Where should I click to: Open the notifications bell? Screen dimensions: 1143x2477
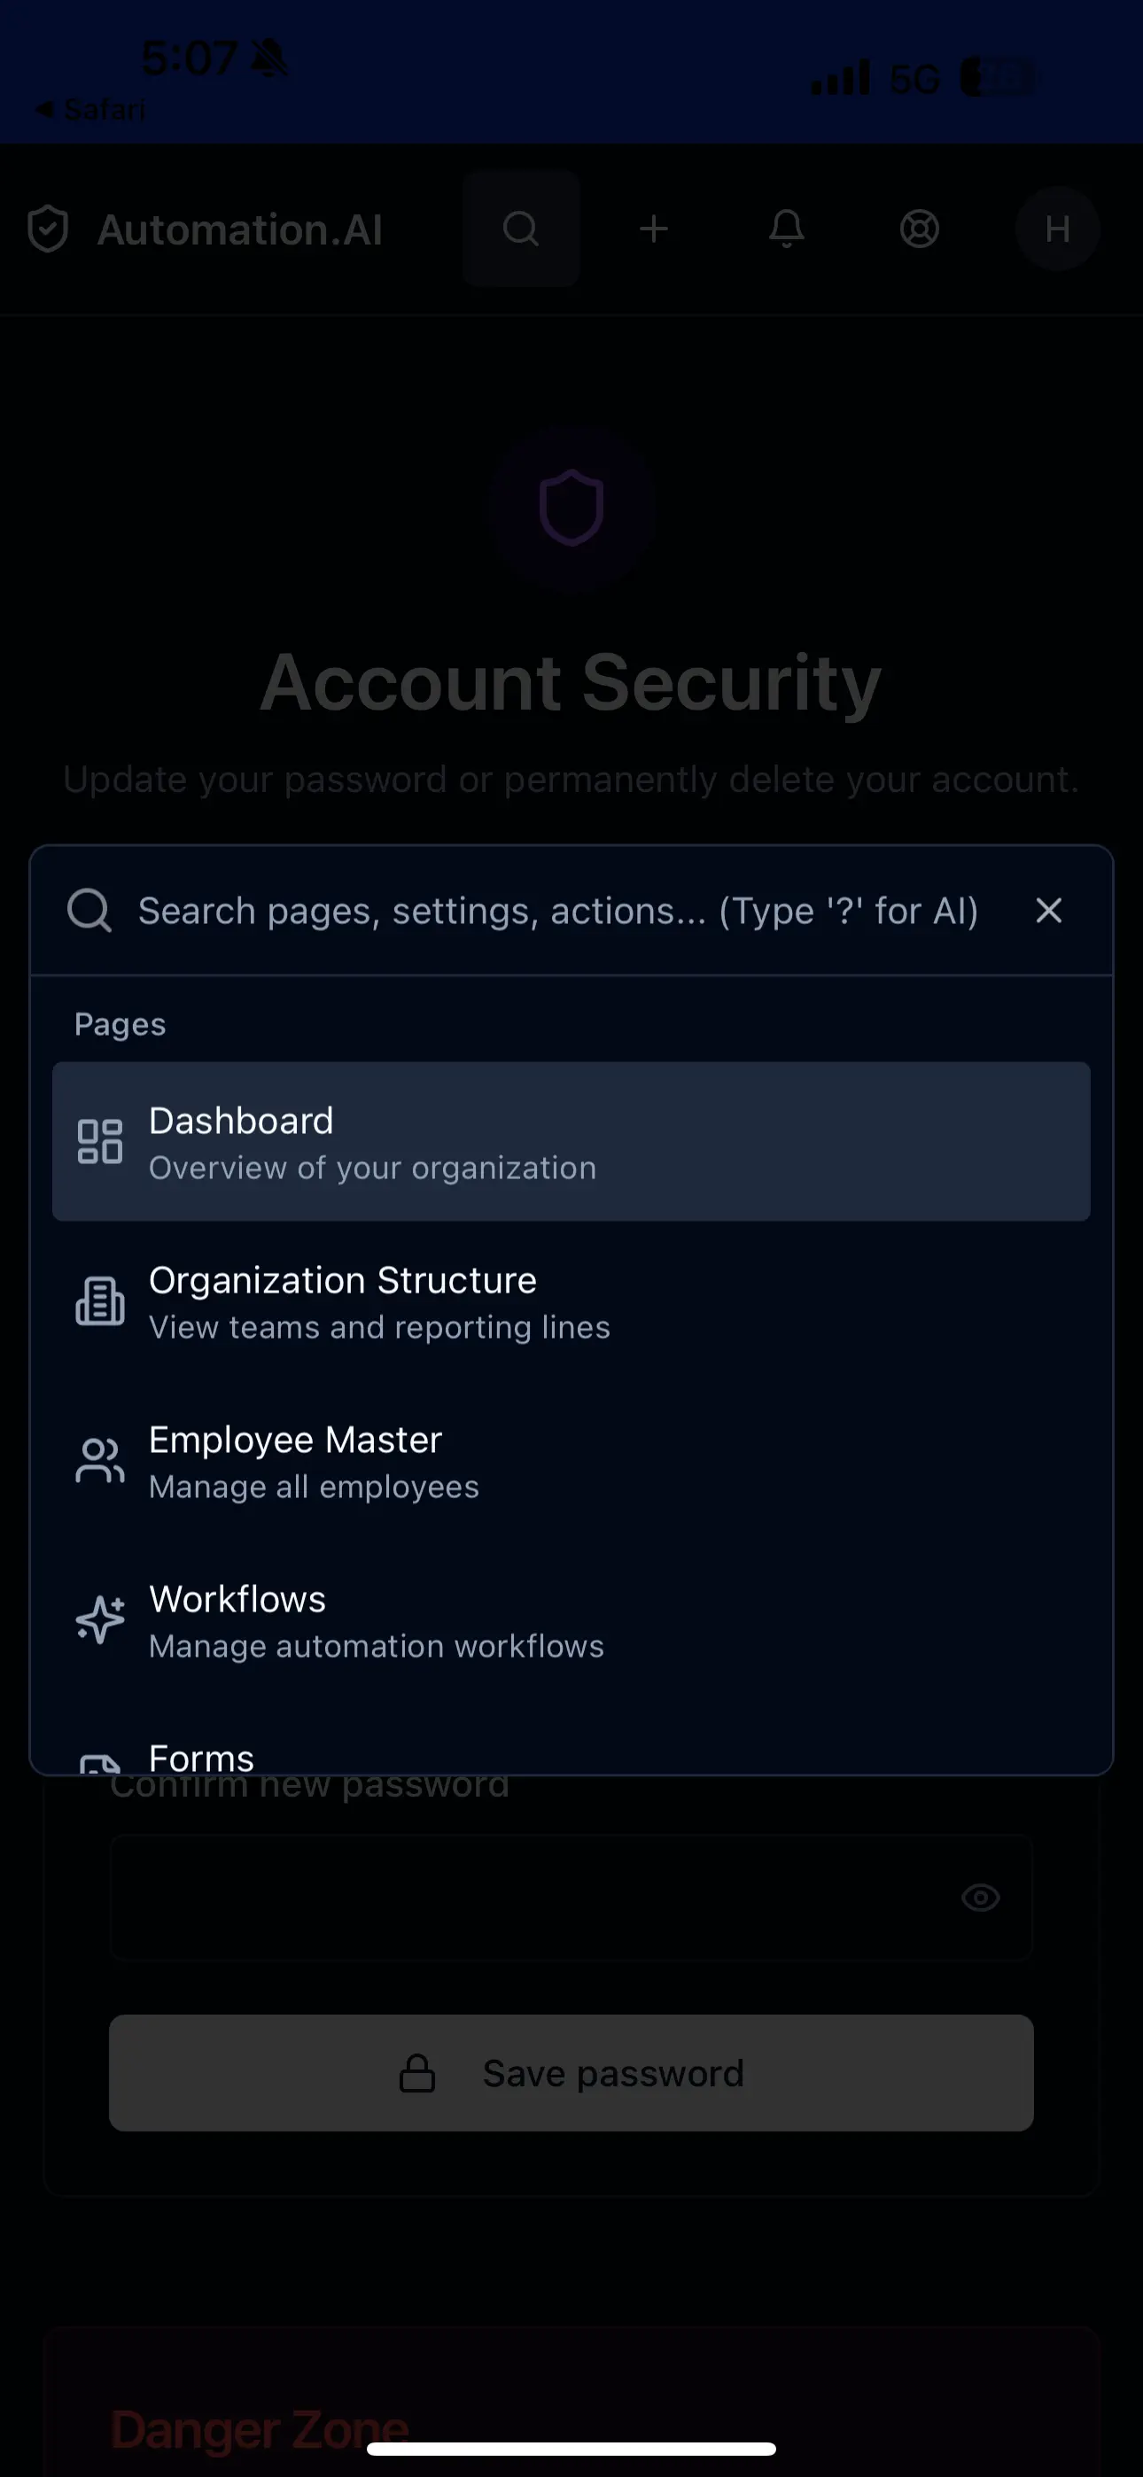(x=786, y=229)
